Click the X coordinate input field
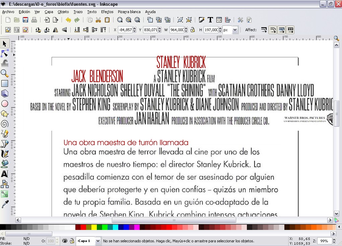This screenshot has width=342, height=246. [x=125, y=30]
